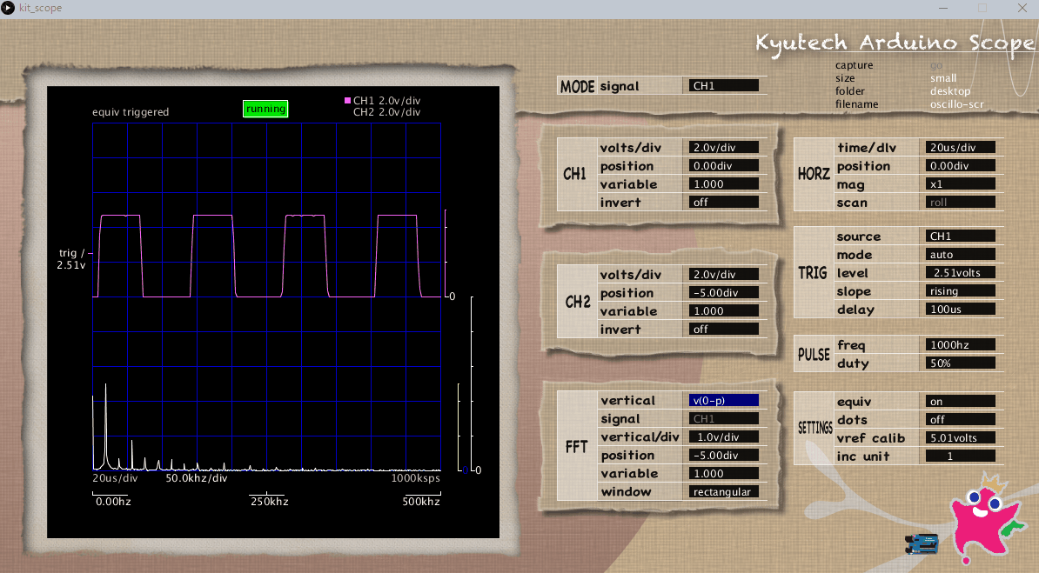Adjust TRIG level 2.51volts field
This screenshot has width=1039, height=573.
click(960, 272)
